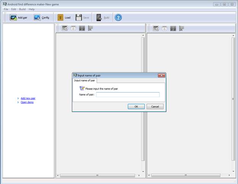Click the Load toolbar icon

tap(60, 18)
